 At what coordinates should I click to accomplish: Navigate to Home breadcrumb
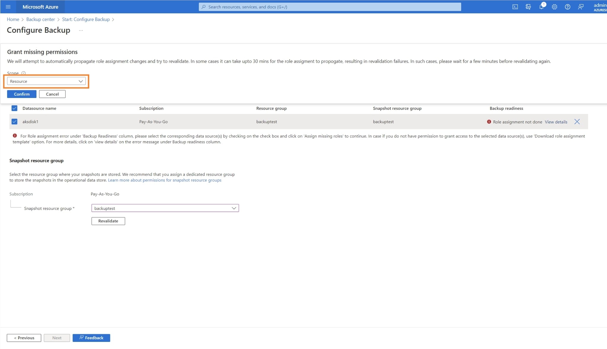(13, 19)
